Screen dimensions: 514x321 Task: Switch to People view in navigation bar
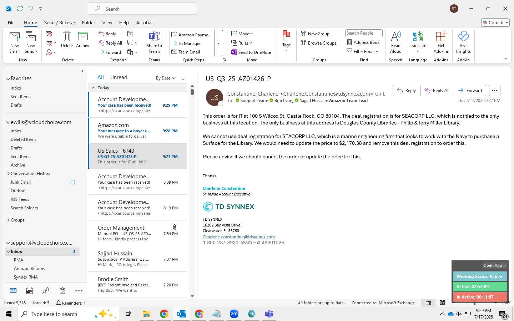point(46,291)
